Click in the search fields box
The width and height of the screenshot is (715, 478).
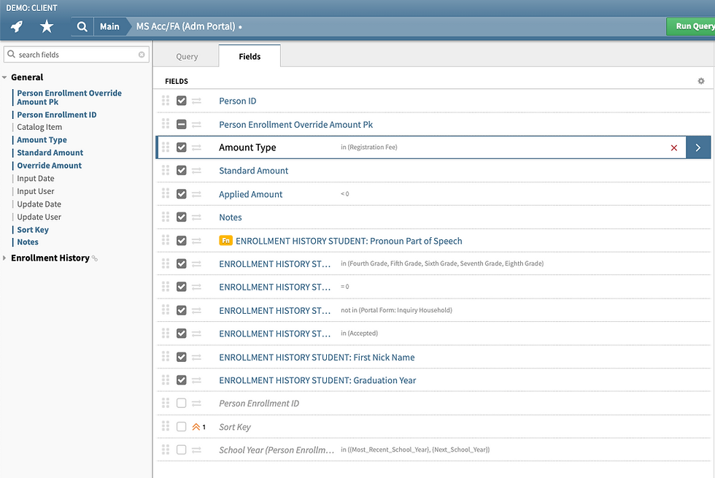pos(77,55)
